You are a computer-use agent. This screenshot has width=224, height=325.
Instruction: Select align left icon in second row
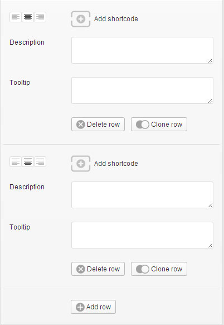pos(16,162)
